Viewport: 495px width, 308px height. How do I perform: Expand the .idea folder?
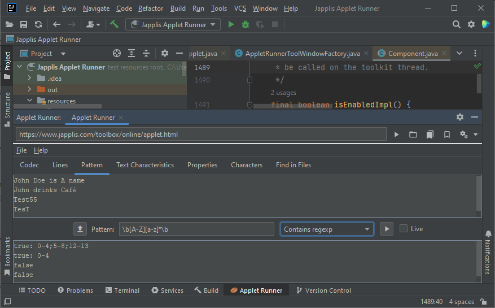pyautogui.click(x=29, y=78)
